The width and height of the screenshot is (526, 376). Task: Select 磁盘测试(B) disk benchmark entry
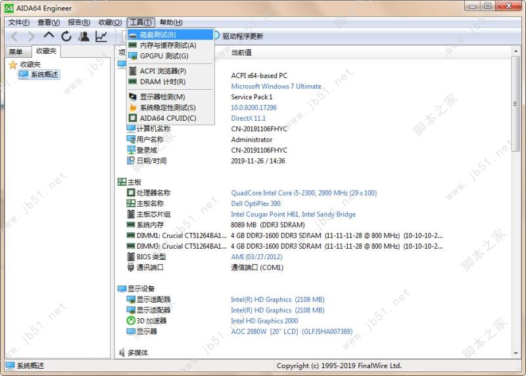point(170,35)
